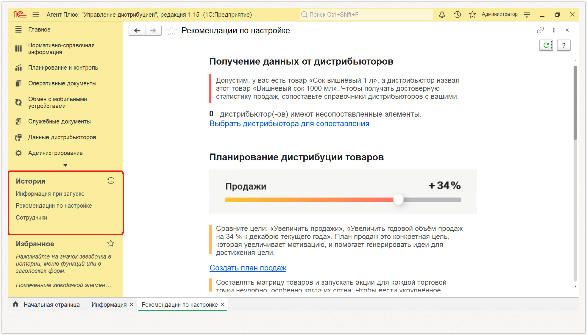Open Данные дистрибьюторов section
The width and height of the screenshot is (587, 335).
62,137
